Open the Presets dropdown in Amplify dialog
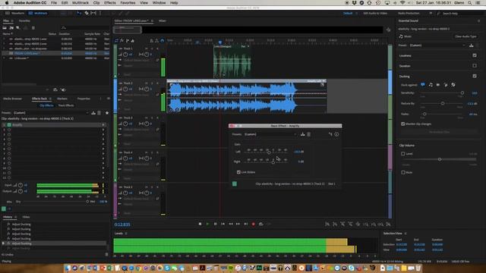The image size is (486, 273). pyautogui.click(x=270, y=134)
